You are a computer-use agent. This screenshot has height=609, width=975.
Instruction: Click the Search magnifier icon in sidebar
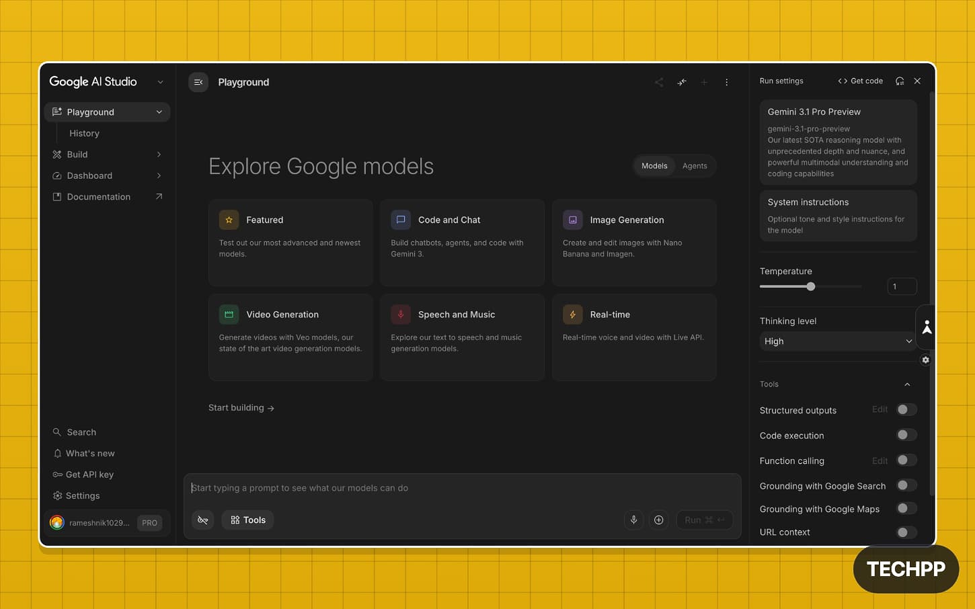57,432
